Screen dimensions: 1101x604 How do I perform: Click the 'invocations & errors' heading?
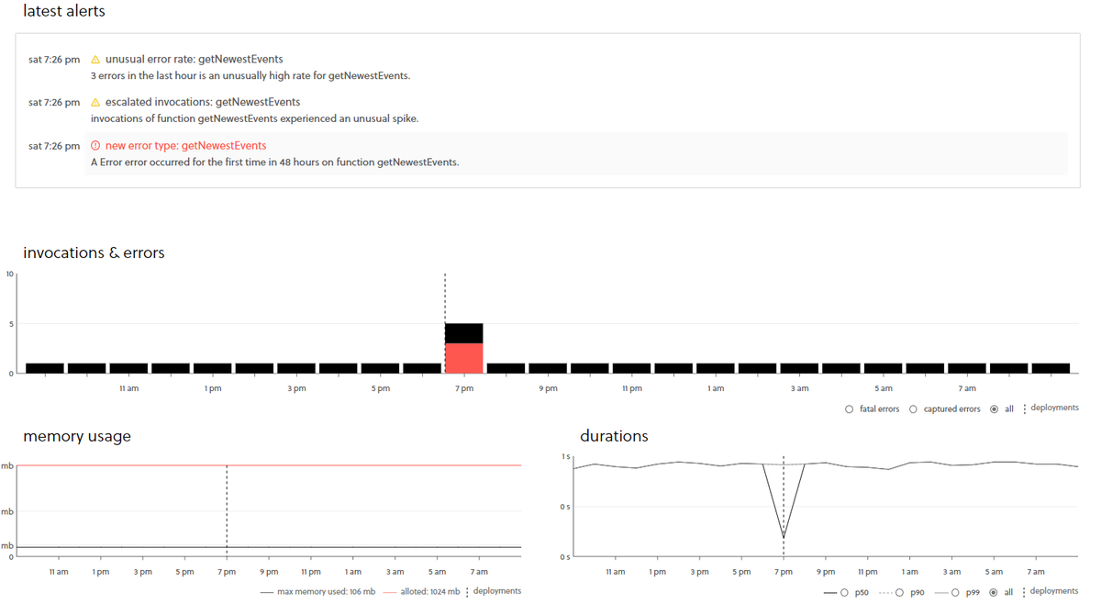point(94,252)
